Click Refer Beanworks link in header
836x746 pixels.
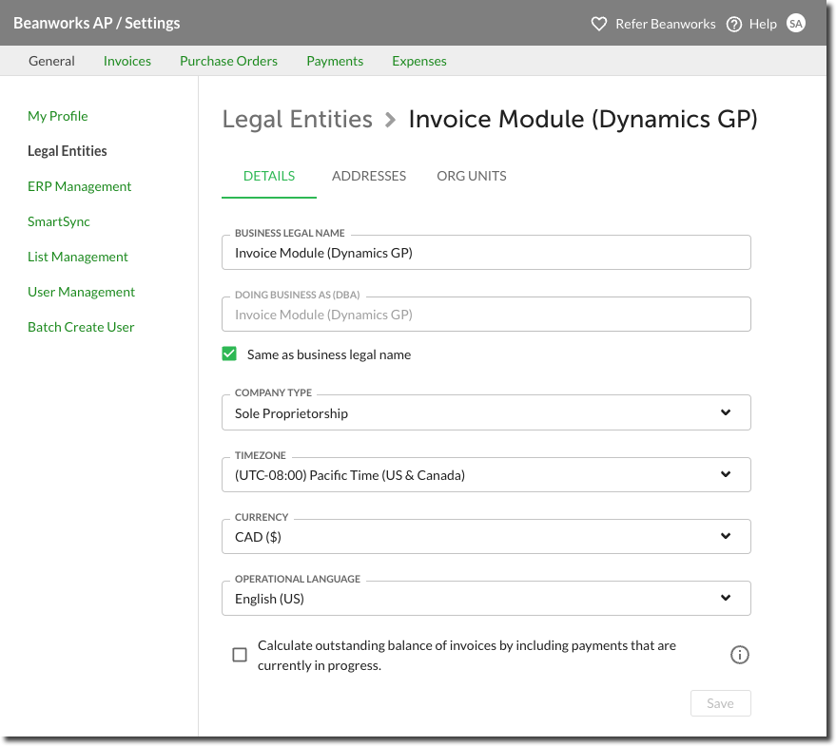point(666,24)
